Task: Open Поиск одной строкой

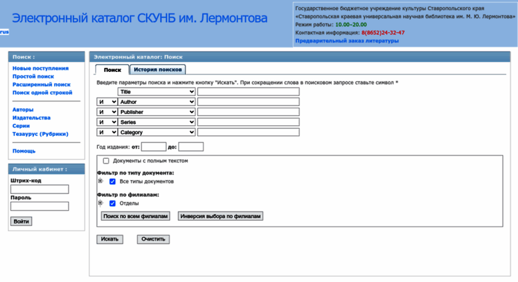Action: 42,93
